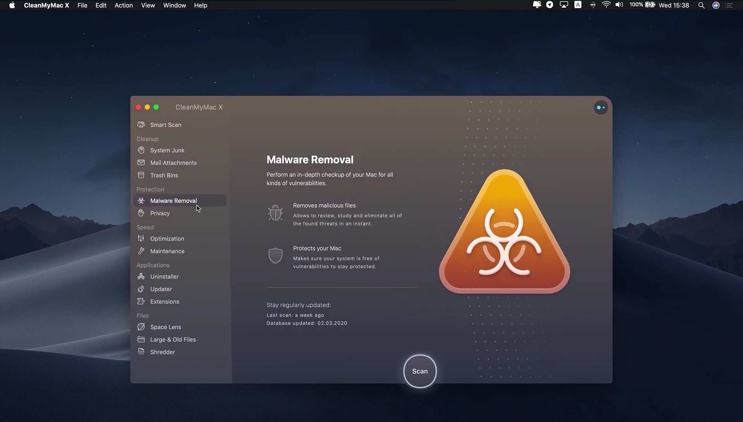
Task: Open Trash Bins module
Action: click(x=180, y=175)
